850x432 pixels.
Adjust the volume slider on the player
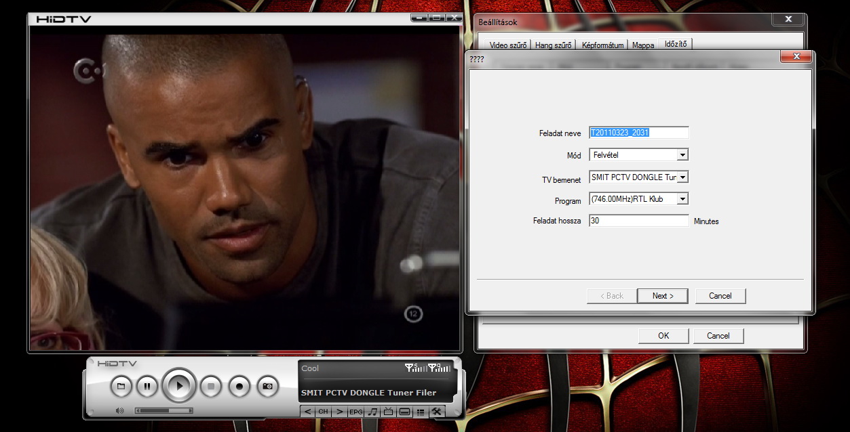point(163,410)
